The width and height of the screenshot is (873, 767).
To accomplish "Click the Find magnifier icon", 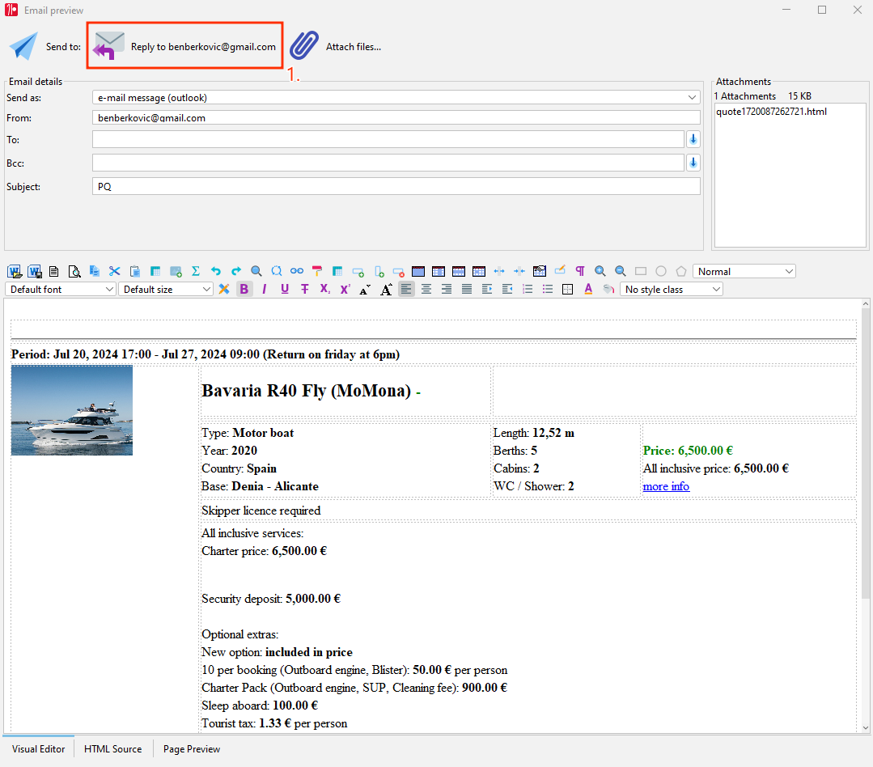I will [256, 271].
